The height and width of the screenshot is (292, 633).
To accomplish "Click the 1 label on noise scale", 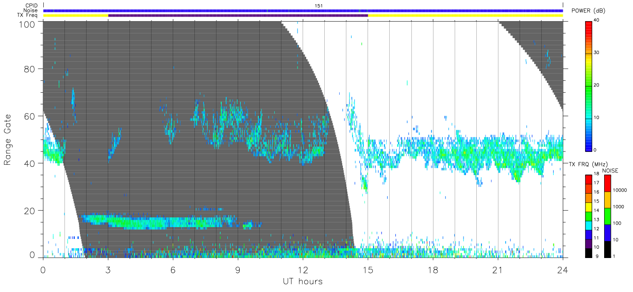I will 614,256.
